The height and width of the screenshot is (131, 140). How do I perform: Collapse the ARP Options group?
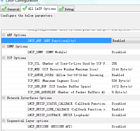click(4, 35)
